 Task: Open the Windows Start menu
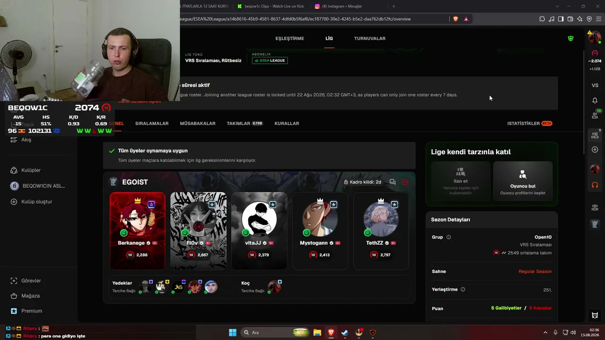[x=233, y=332]
